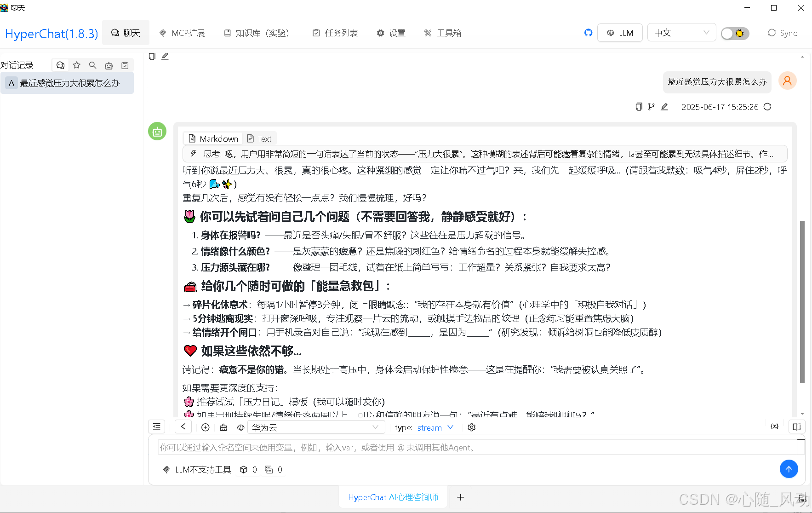Open the 知识库（实验）tab
Image resolution: width=812 pixels, height=513 pixels.
(257, 33)
